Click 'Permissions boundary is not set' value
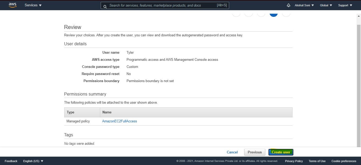Image resolution: width=361 pixels, height=165 pixels. [150, 81]
